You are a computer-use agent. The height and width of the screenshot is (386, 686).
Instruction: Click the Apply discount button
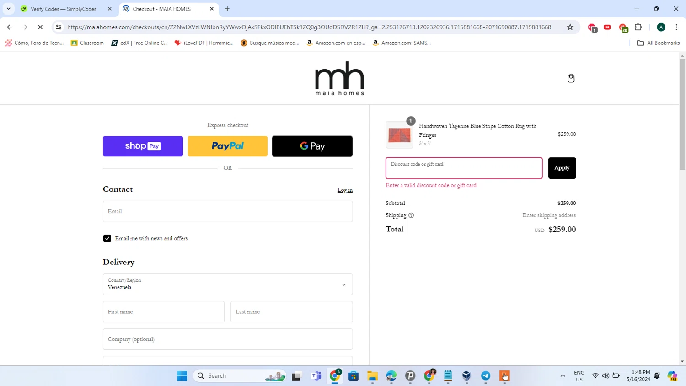pos(562,168)
